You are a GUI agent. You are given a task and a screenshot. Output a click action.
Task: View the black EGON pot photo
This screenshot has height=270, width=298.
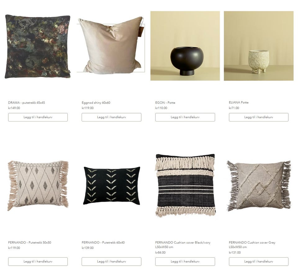185,46
